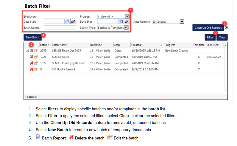Open Batch Report for batch 2257
This screenshot has width=237, height=146.
[27, 51]
